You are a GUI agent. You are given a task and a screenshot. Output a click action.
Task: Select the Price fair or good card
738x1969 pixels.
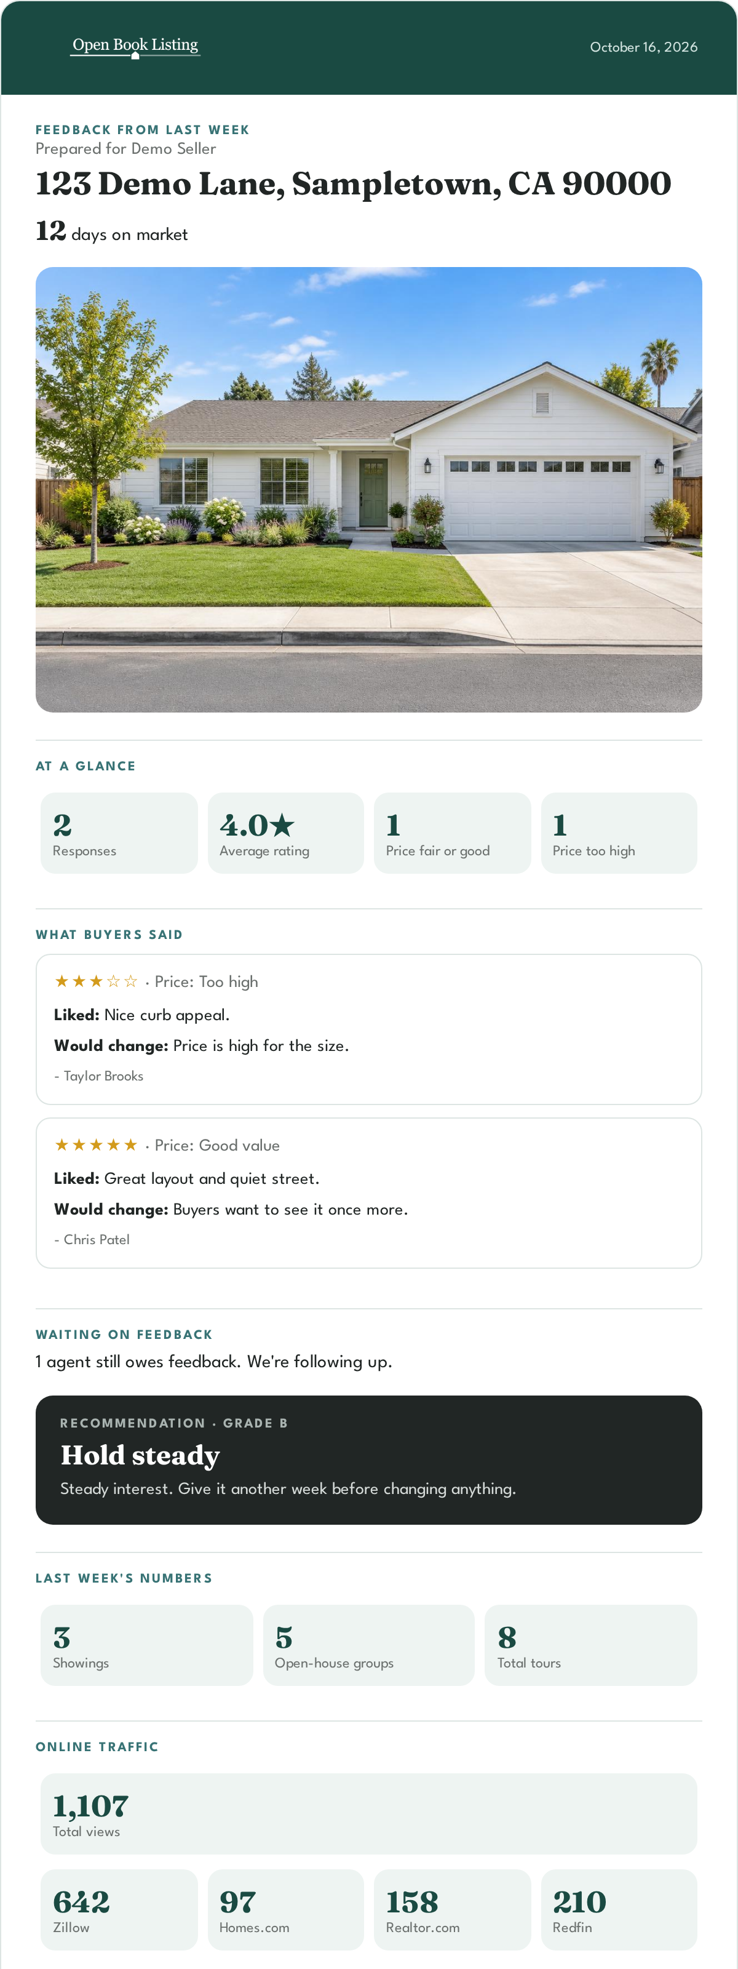(x=452, y=833)
